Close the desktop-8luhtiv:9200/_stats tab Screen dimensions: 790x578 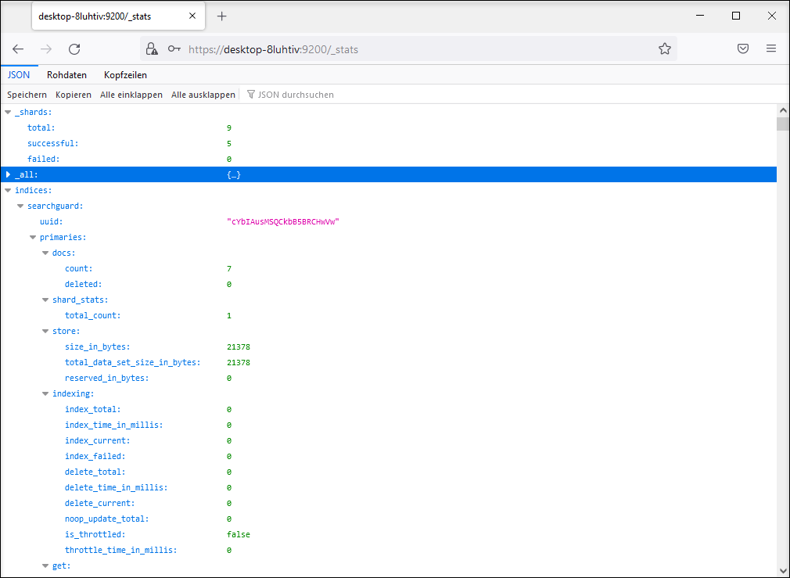point(192,16)
